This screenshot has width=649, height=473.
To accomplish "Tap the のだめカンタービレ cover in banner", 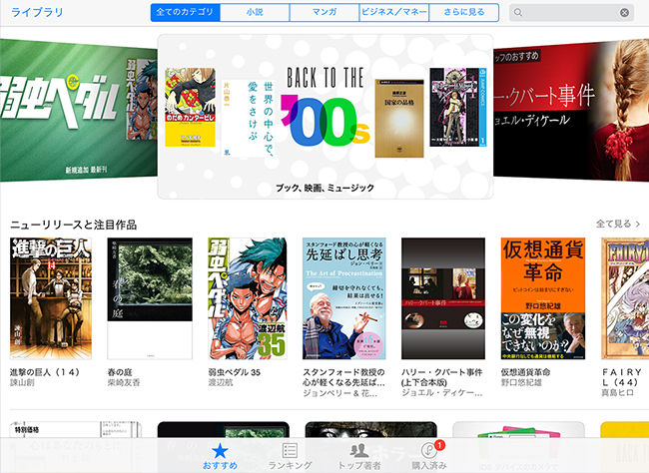I will (190, 107).
